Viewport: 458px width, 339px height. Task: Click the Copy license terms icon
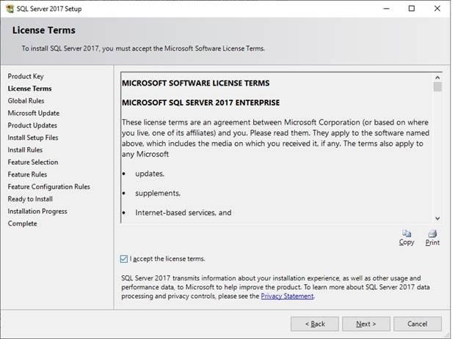pyautogui.click(x=407, y=234)
